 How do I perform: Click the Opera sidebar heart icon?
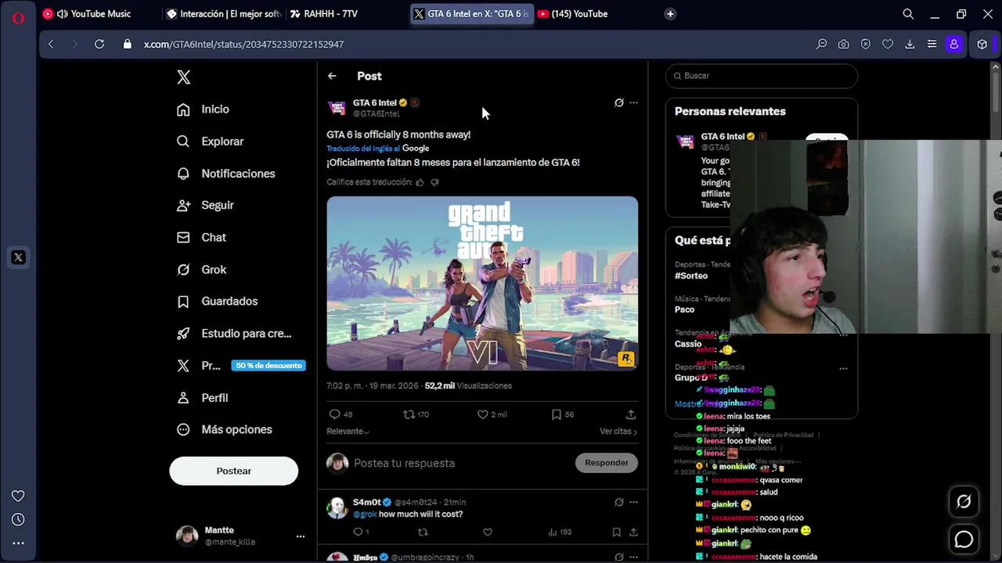(x=18, y=496)
